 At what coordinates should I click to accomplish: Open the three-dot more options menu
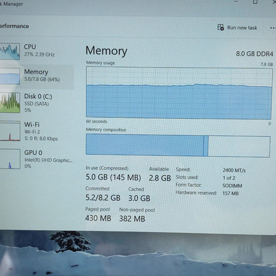point(273,28)
